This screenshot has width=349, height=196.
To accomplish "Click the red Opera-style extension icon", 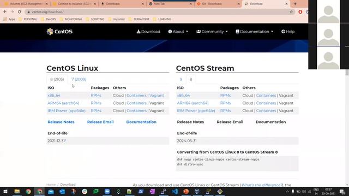I will tap(300, 12).
